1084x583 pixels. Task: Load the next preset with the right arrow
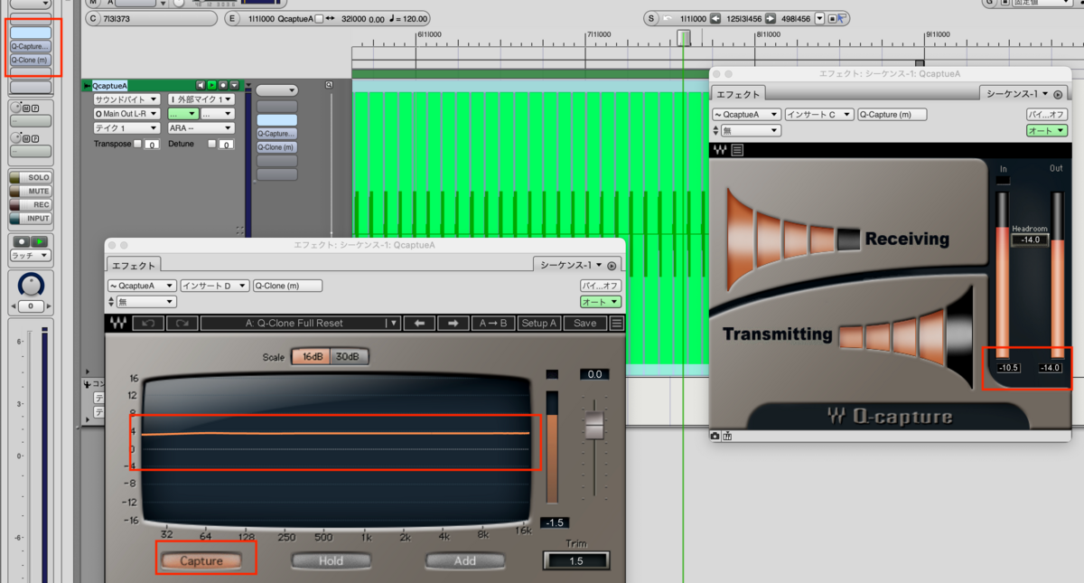(453, 323)
